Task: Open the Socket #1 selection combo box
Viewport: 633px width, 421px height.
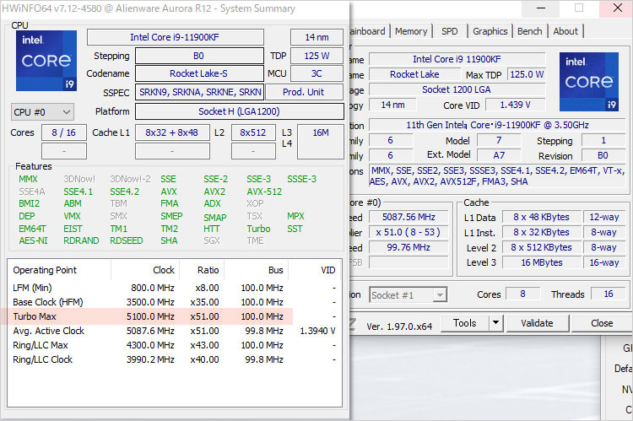Action: [x=408, y=294]
